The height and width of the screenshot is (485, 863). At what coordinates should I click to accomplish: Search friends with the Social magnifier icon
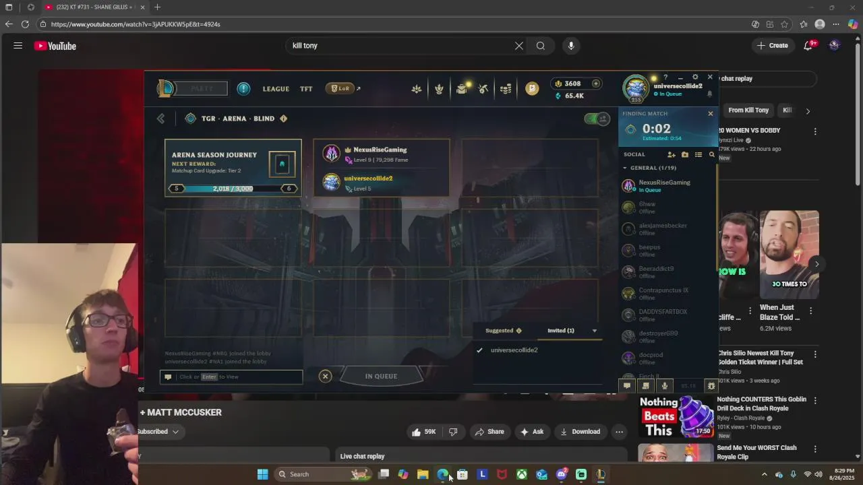(712, 155)
